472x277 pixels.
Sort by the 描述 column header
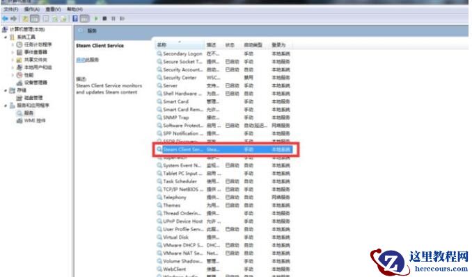click(x=211, y=45)
